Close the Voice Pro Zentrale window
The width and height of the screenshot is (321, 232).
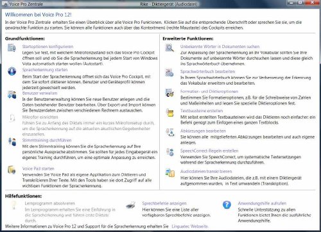pyautogui.click(x=313, y=3)
